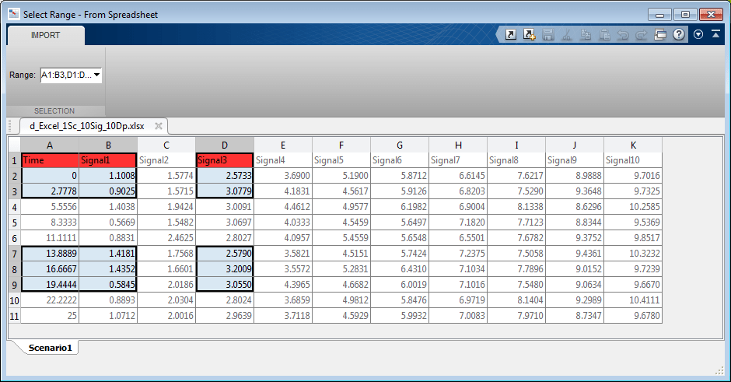
Task: Click the Copy icon in the toolbar
Action: coord(586,34)
